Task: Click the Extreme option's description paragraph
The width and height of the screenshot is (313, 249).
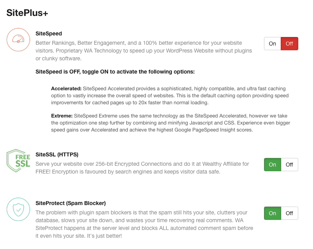Action: pos(171,123)
